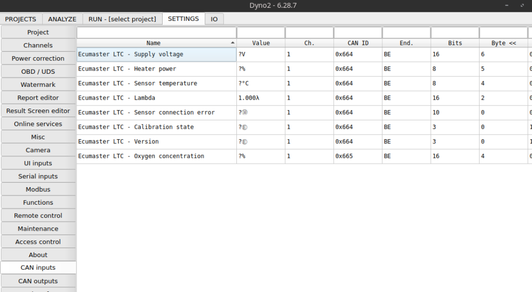Click the ?V value of Supply voltage
Viewport: 532px width, 292px height.
(261, 55)
